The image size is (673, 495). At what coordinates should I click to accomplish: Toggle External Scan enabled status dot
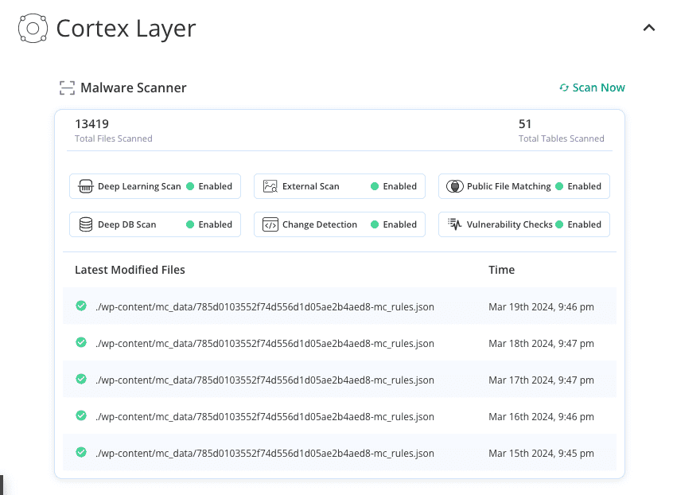(375, 186)
